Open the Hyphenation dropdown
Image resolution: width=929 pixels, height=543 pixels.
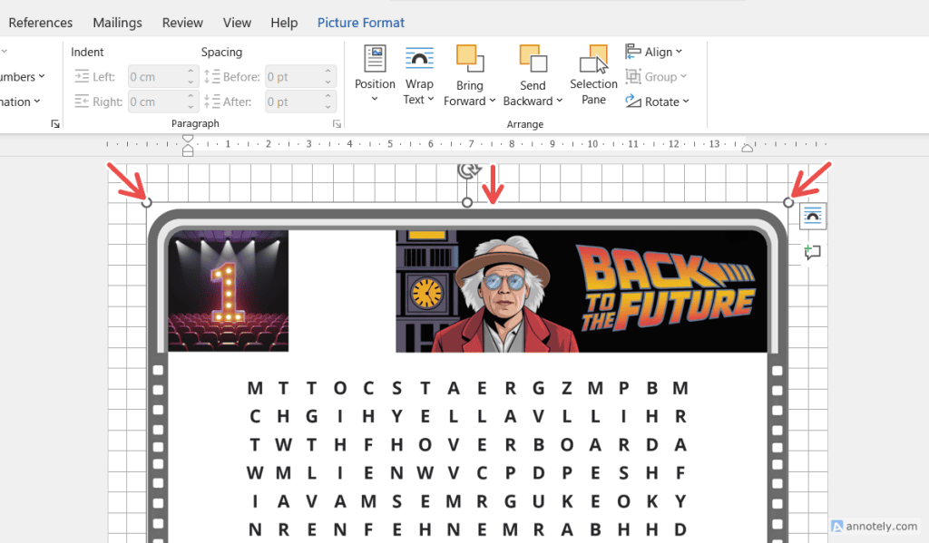click(20, 102)
